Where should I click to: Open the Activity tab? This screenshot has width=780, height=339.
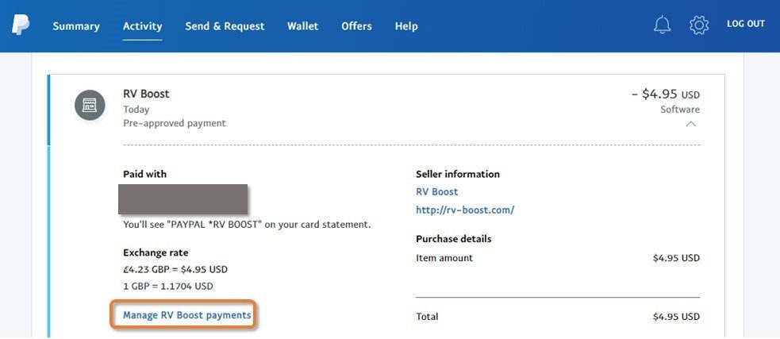[x=142, y=26]
